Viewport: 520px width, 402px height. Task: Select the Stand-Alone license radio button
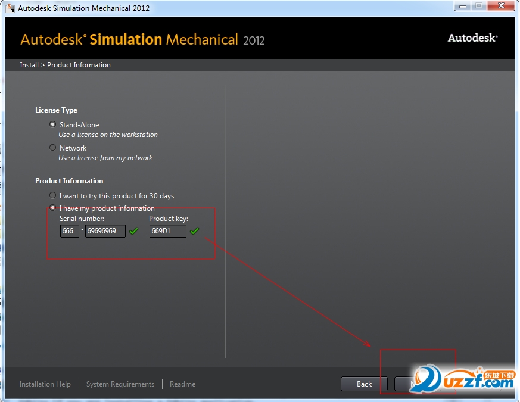52,124
